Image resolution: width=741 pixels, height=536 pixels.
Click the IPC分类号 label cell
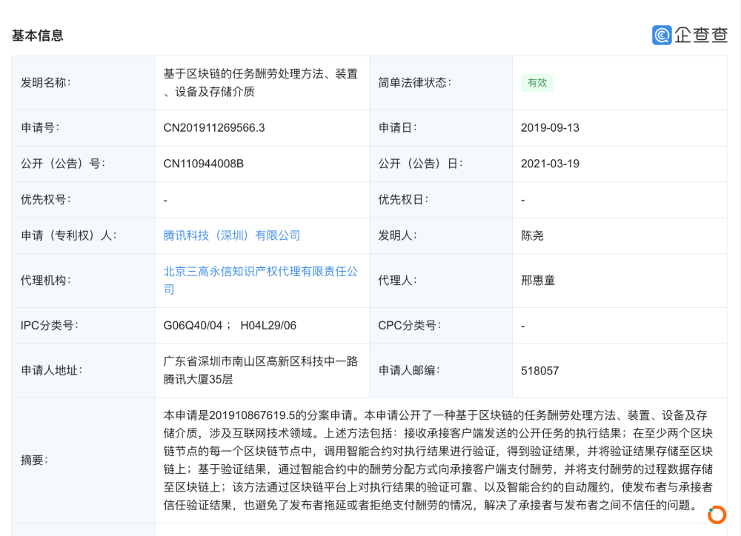coord(84,326)
